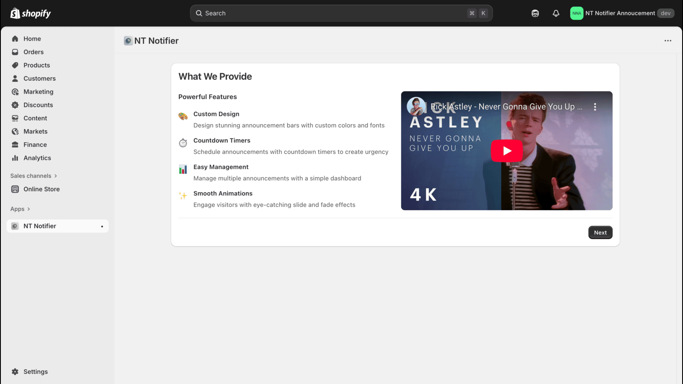Click the Products tag icon
This screenshot has height=384, width=683.
pos(15,65)
